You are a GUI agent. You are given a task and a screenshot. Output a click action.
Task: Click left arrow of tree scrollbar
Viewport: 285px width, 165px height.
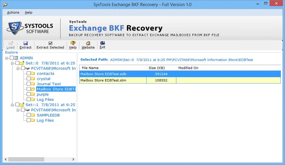pyautogui.click(x=6, y=159)
